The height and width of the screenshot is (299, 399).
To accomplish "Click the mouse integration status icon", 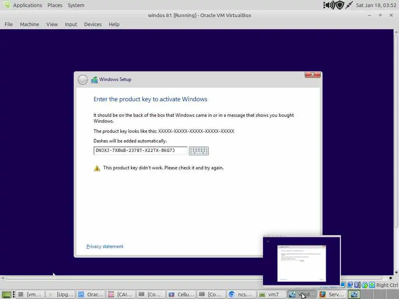I will 364,285.
